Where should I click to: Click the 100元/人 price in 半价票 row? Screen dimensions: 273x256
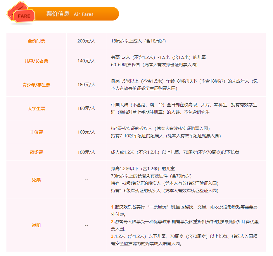86,132
